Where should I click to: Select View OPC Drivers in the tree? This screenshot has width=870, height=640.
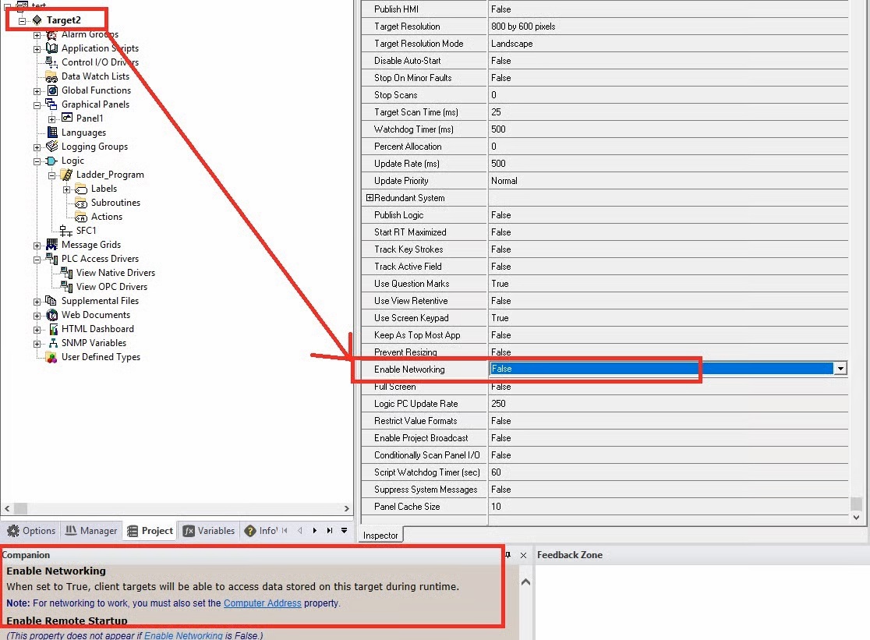point(111,287)
